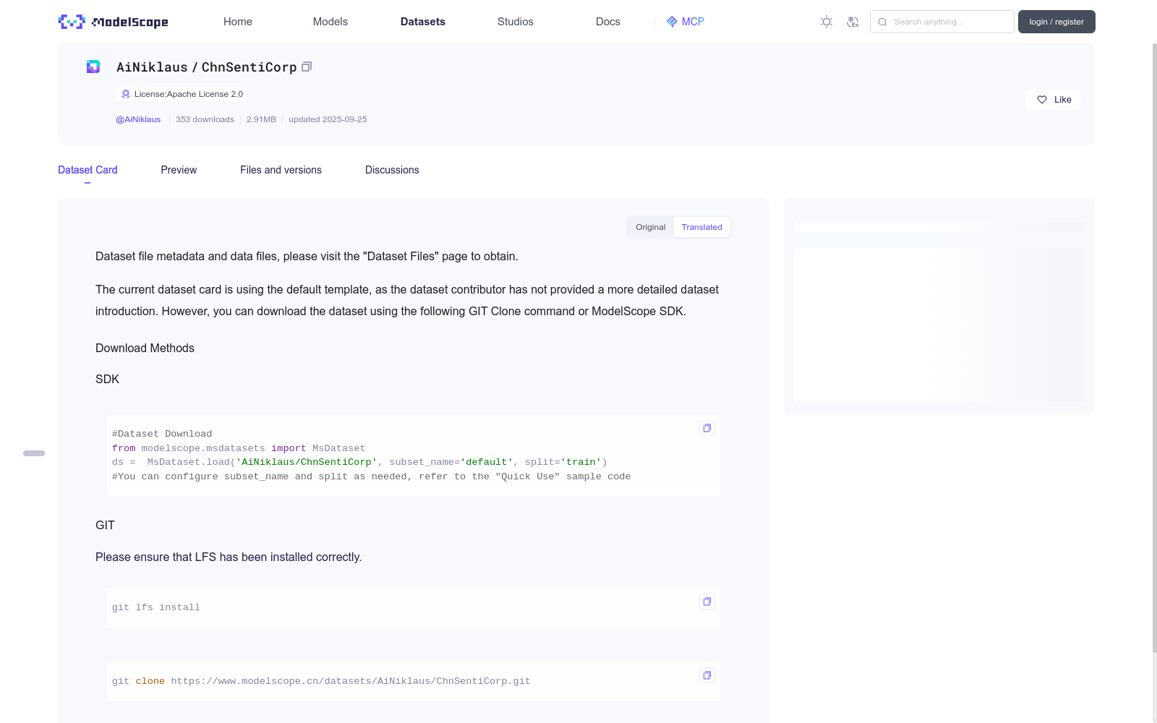
Task: Focus the Search anything field
Action: (x=942, y=22)
